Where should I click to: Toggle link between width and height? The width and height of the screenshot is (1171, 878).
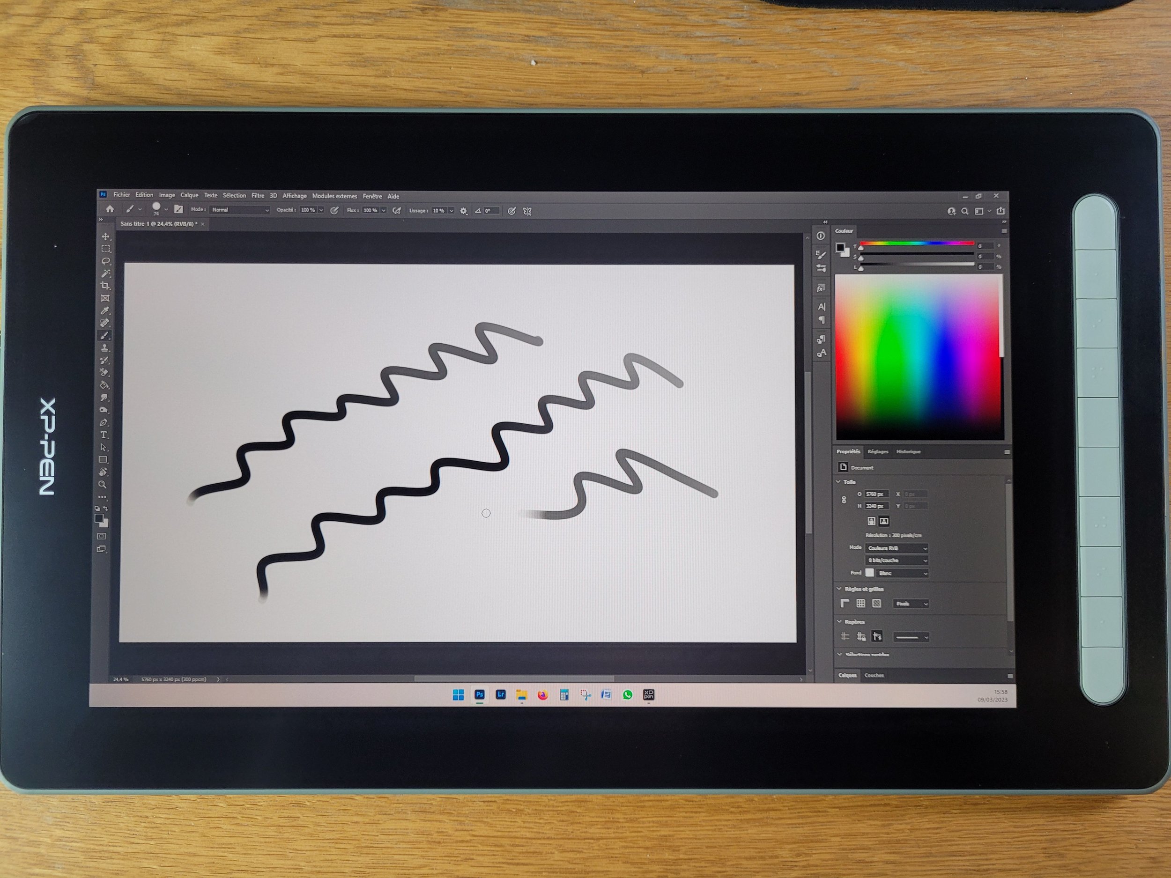pos(844,500)
